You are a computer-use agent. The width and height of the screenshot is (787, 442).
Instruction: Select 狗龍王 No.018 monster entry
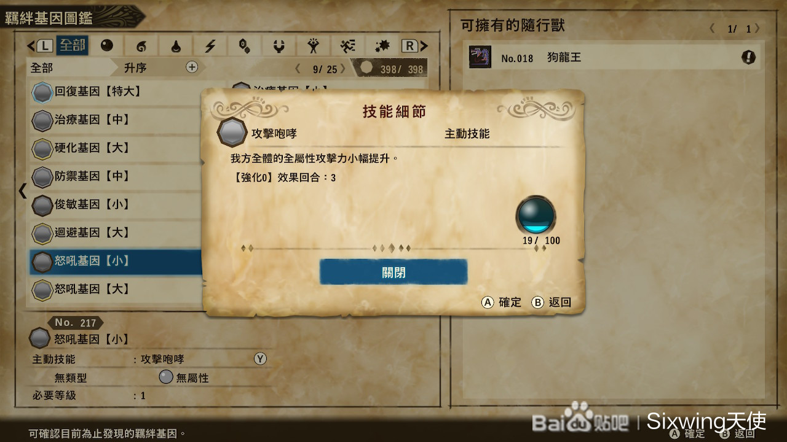click(613, 58)
